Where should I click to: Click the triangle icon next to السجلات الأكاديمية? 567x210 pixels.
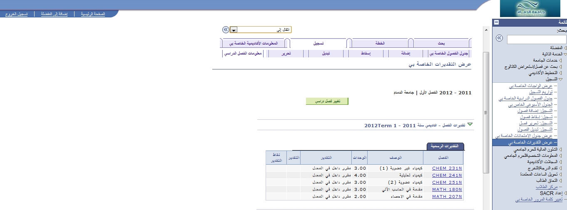tap(560, 162)
